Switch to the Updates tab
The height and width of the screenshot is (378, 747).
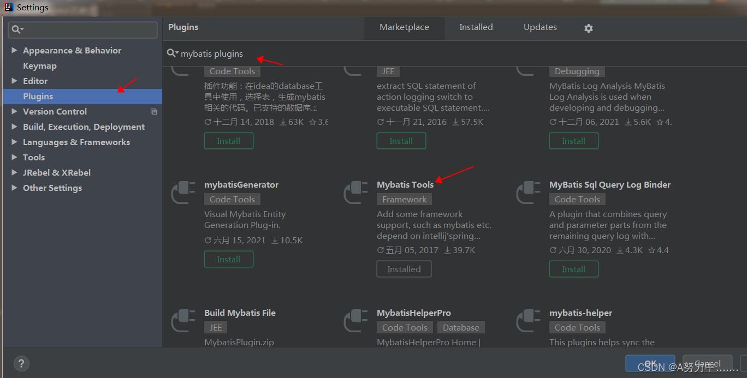coord(540,27)
